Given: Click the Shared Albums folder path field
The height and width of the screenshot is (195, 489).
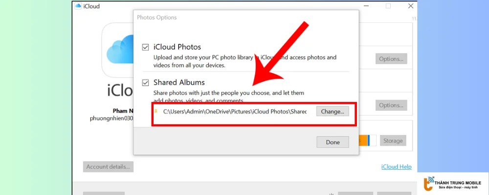Looking at the screenshot, I should pyautogui.click(x=235, y=112).
